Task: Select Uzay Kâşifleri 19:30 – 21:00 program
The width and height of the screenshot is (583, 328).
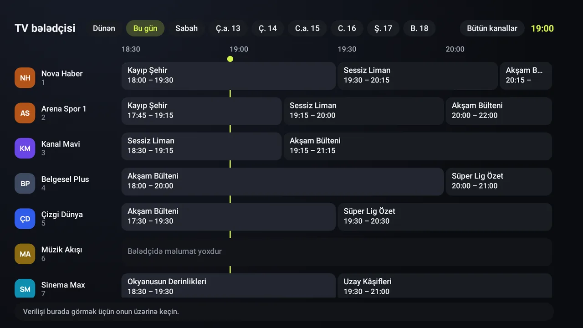Action: 445,286
